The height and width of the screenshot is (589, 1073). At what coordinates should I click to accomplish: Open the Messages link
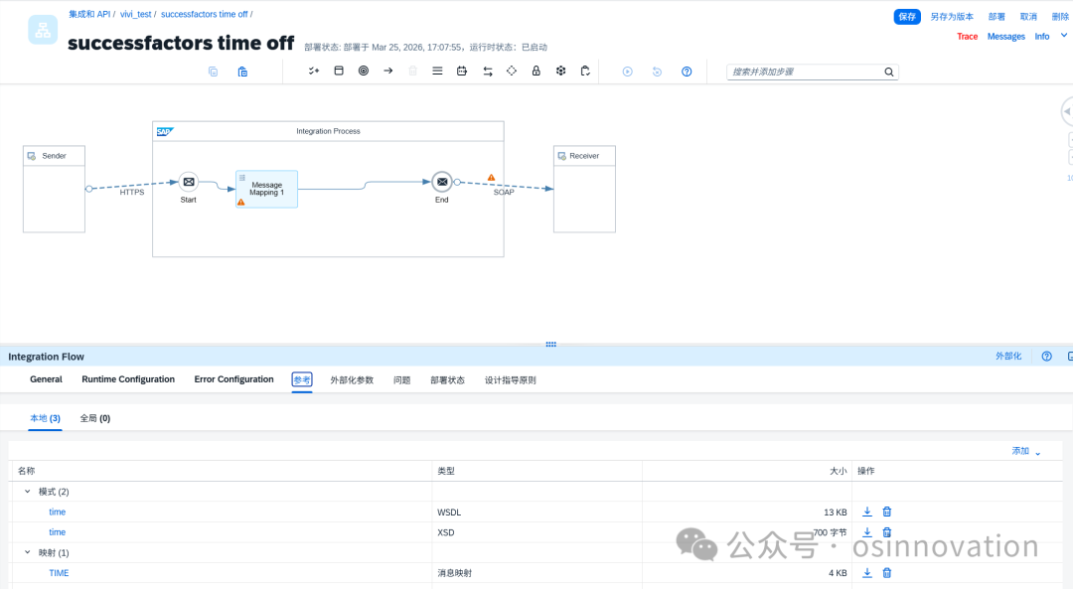1005,37
